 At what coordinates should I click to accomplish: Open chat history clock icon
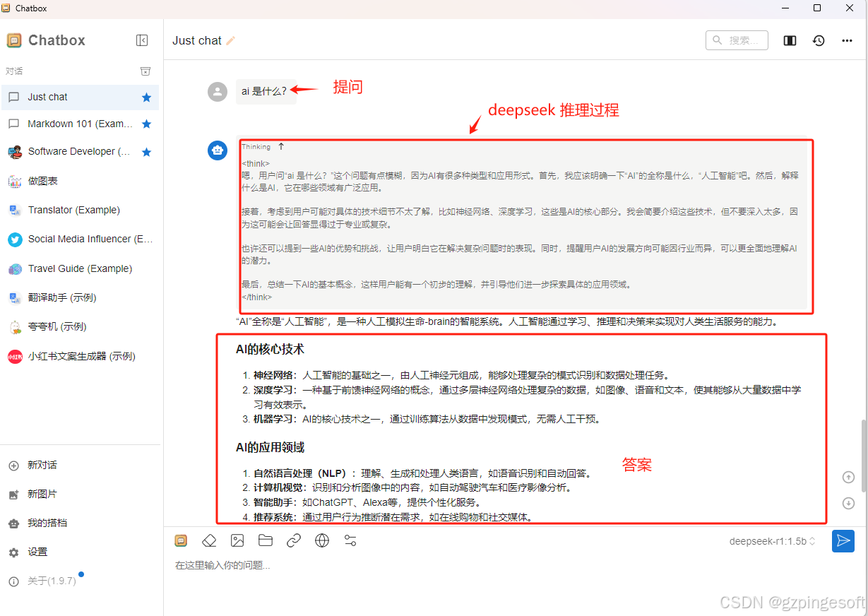coord(819,41)
